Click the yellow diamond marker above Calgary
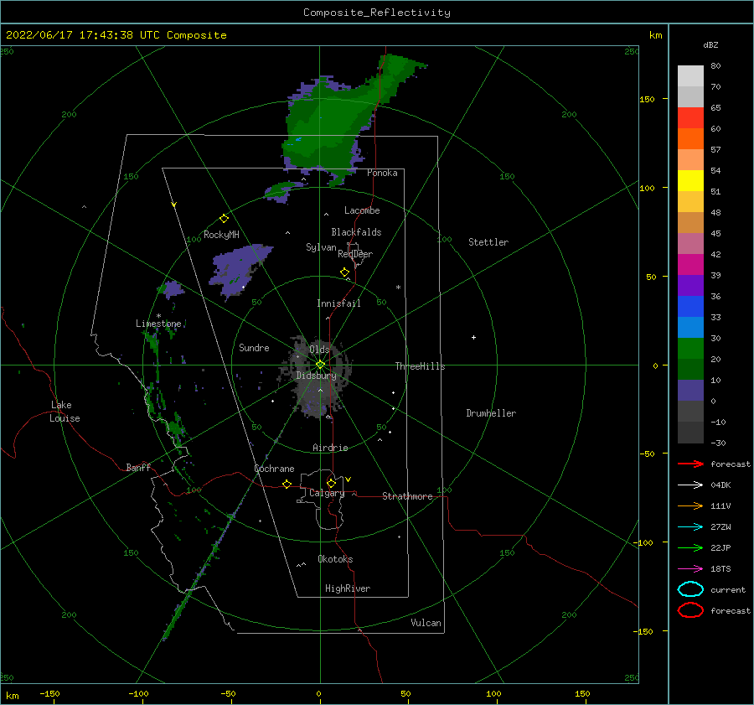Screen dimensions: 754x705 (x=331, y=483)
